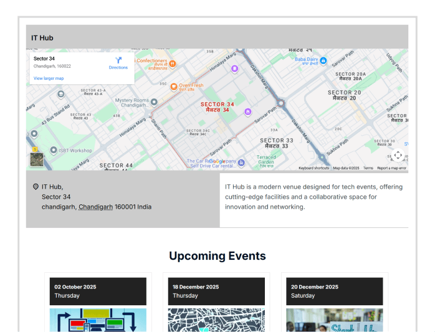Screen dimensions: 435x332
Task: Click the Sector 34 place title
Action: pos(44,59)
